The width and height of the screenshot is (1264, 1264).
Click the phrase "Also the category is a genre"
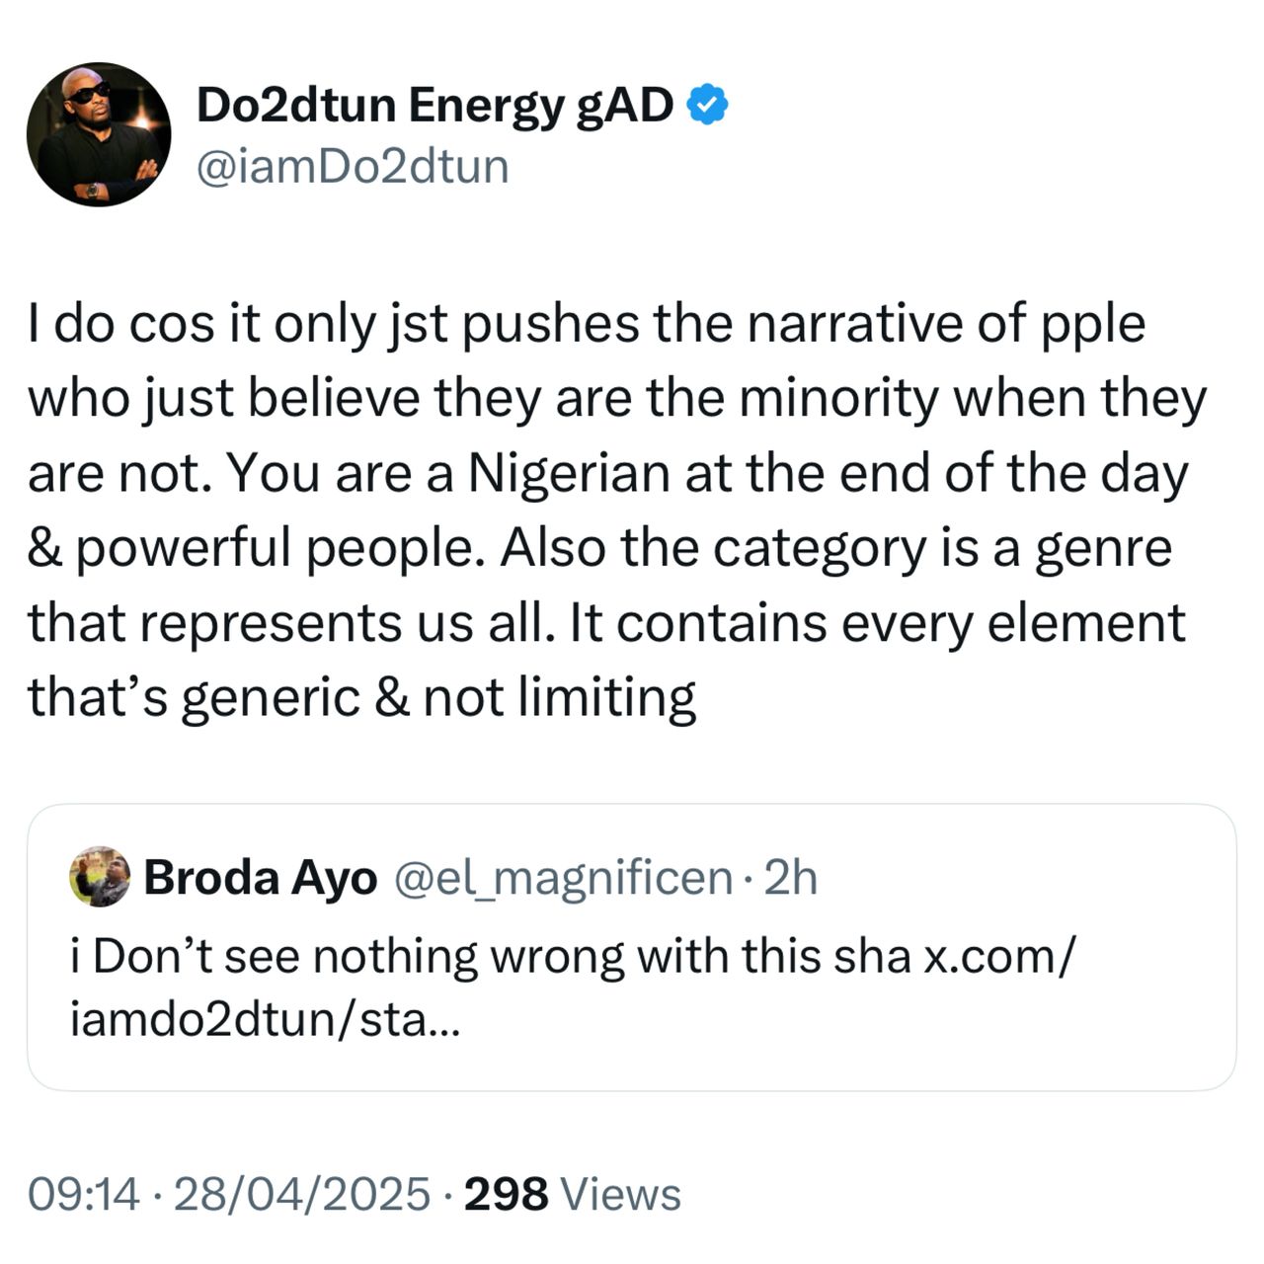click(x=835, y=549)
